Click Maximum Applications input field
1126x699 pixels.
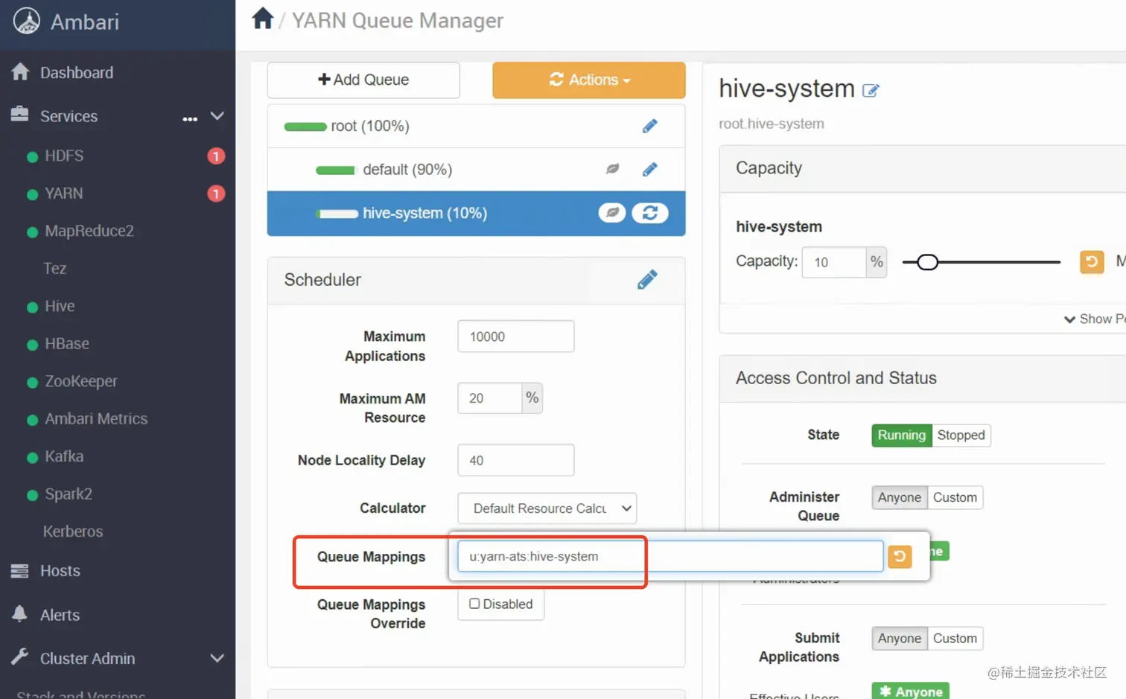coord(515,336)
